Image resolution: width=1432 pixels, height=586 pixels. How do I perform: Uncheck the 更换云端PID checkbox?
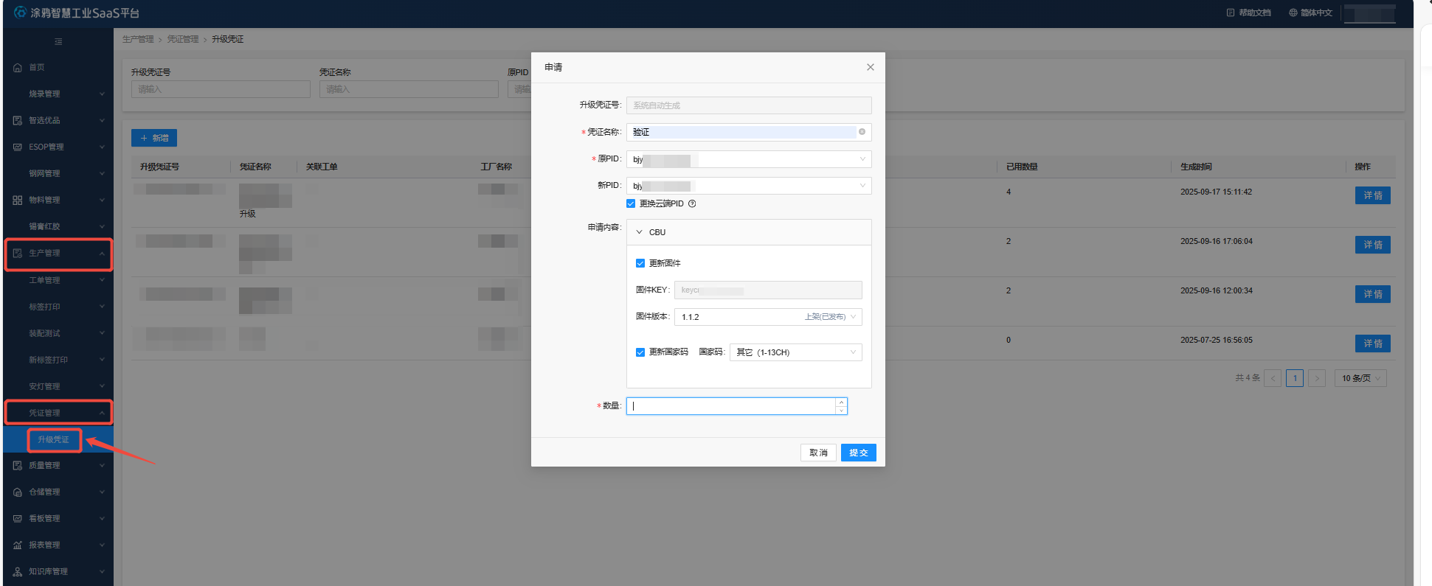point(631,204)
